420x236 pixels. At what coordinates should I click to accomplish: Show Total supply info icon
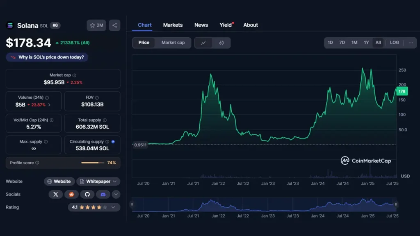(105, 120)
